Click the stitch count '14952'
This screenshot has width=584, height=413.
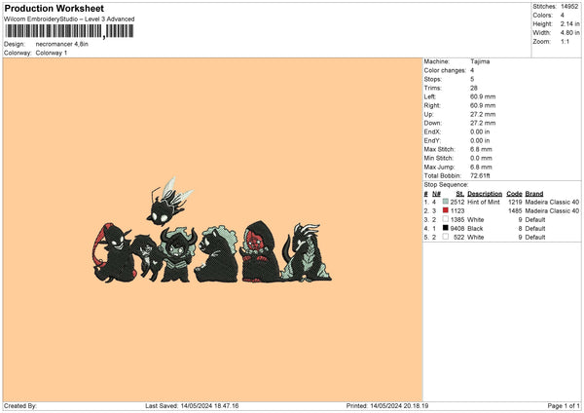point(569,7)
